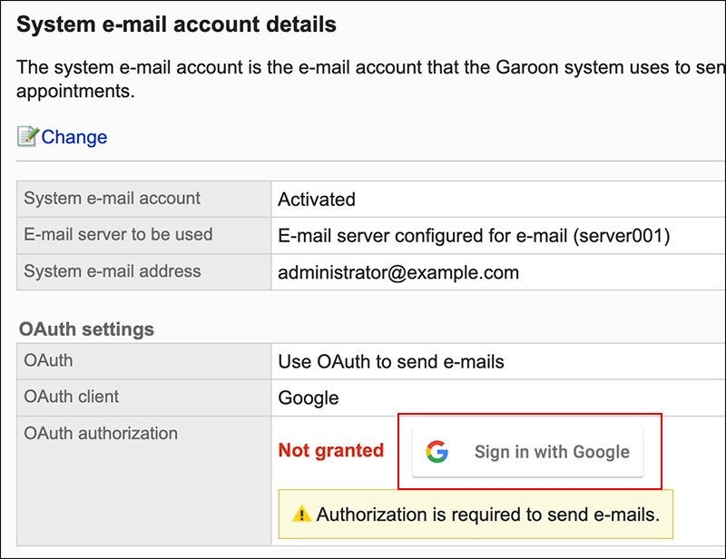Click the yellow warning triangle icon
This screenshot has height=559, width=726.
point(301,514)
